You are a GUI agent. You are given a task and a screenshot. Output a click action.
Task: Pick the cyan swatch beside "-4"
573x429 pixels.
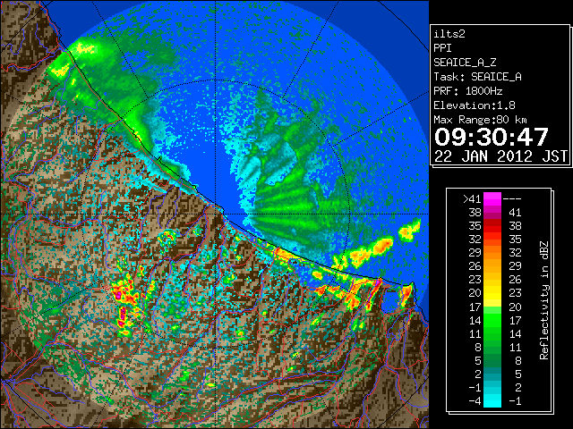pos(492,401)
